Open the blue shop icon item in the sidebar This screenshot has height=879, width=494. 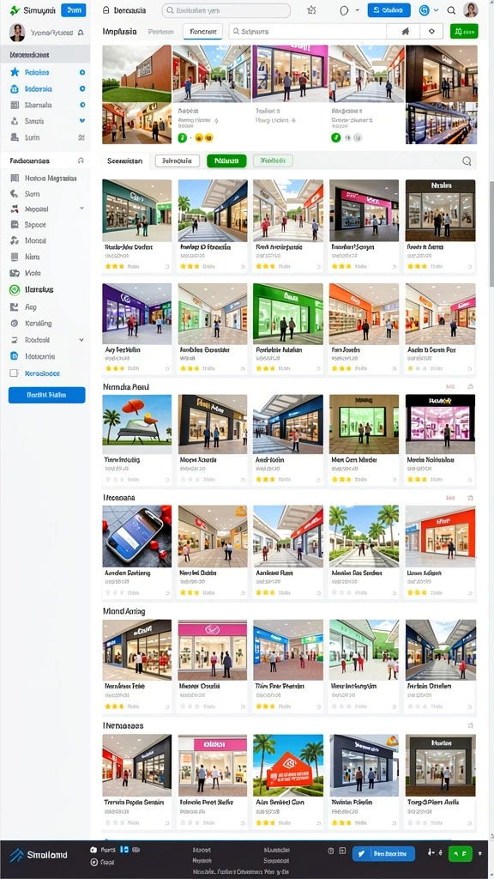tap(33, 356)
